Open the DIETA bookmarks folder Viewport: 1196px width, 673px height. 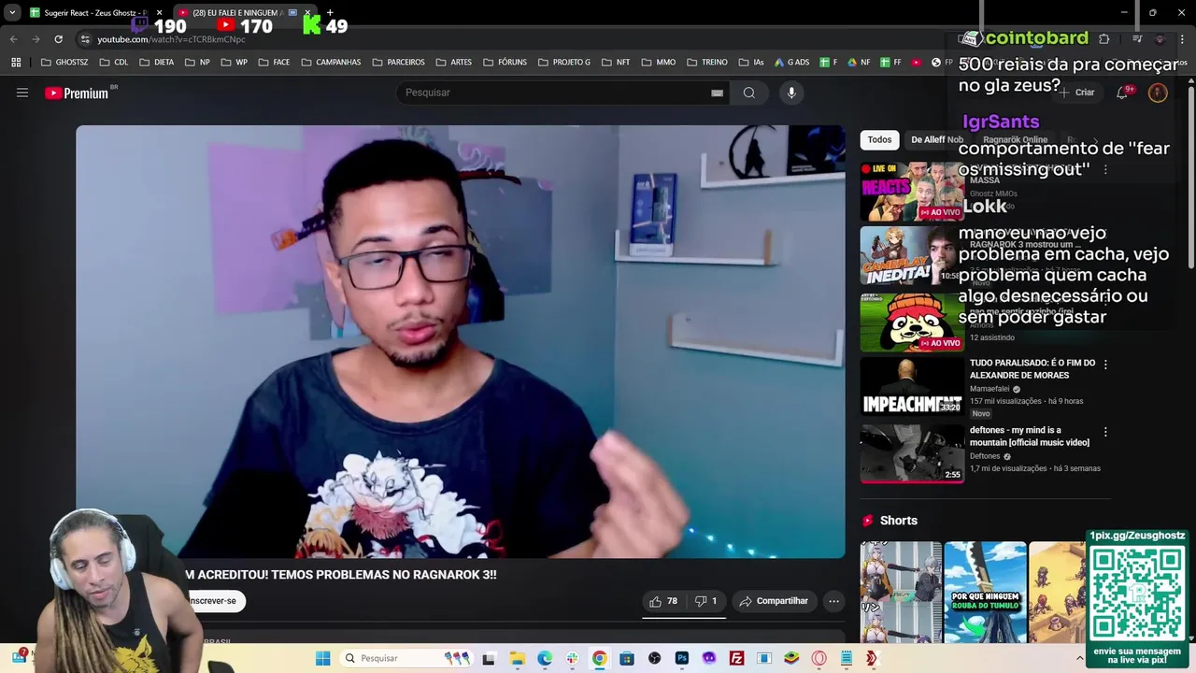click(156, 63)
